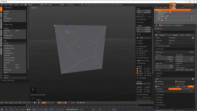The image size is (197, 111).
Task: Open the Delete dropdown under Remove
Action: coord(14,78)
